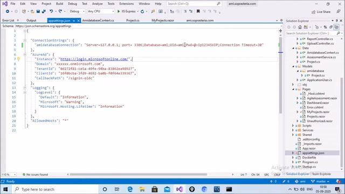Screen dimensions: 345x194
Task: Click the lightbulb quick actions icon on line 7
Action: [18, 59]
